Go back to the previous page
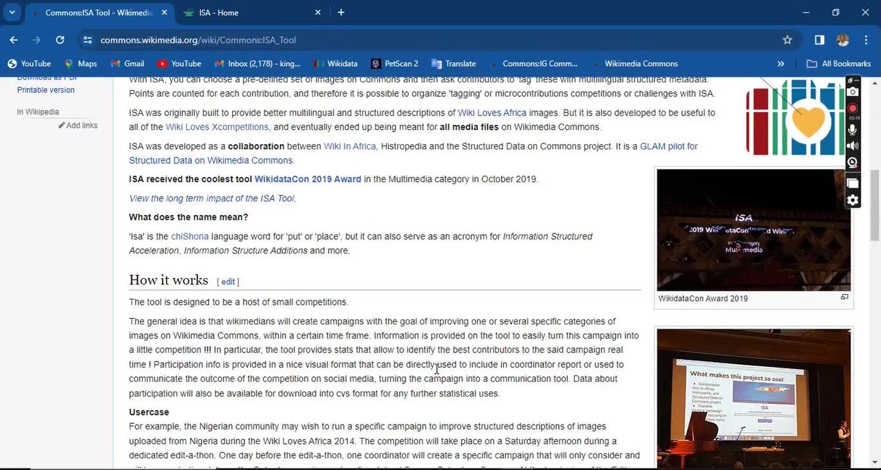Screen dimensions: 881x470 (14, 40)
